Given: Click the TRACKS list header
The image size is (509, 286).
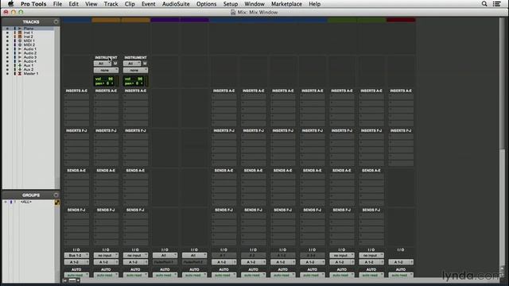Looking at the screenshot, I should point(31,21).
